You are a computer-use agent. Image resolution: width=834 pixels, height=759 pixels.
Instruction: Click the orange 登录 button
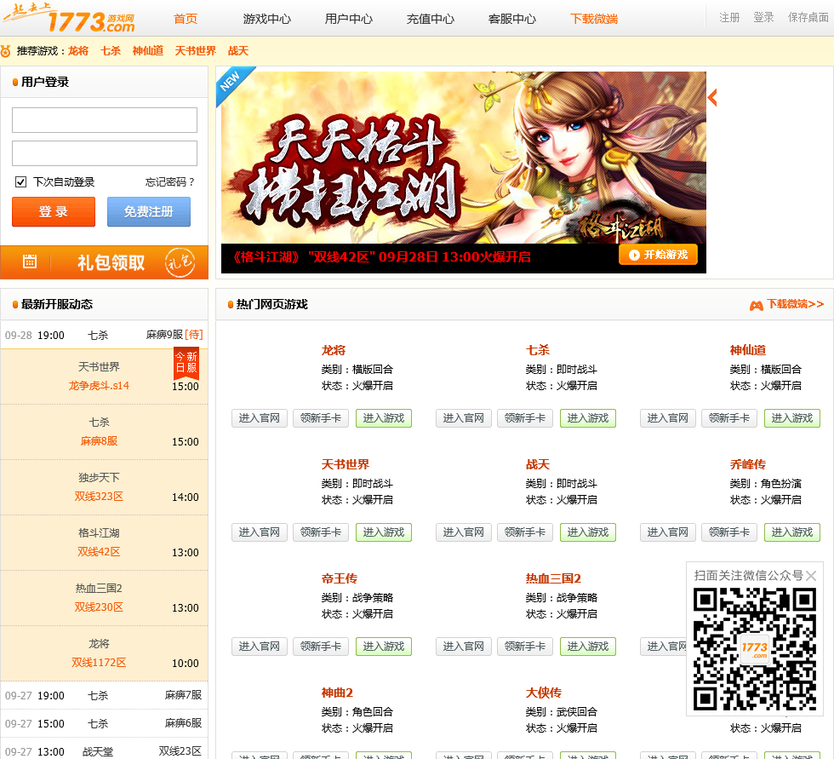(x=54, y=212)
